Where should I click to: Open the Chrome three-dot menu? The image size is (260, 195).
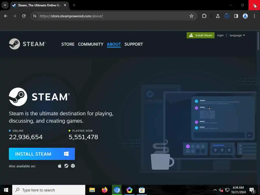pyautogui.click(x=254, y=16)
